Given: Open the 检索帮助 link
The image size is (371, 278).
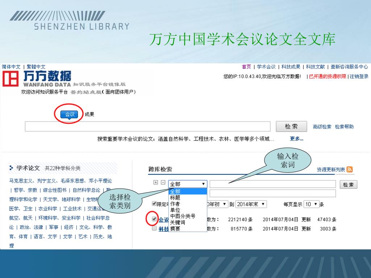Looking at the screenshot, I should (x=344, y=127).
